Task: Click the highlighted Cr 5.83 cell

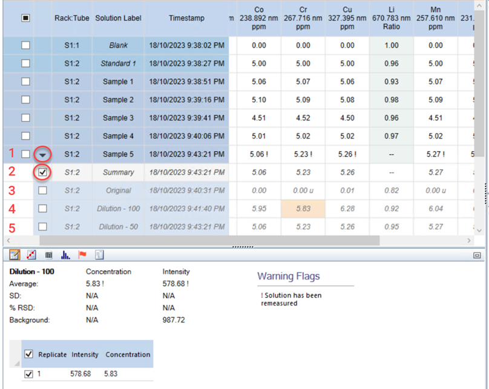Action: pyautogui.click(x=303, y=209)
